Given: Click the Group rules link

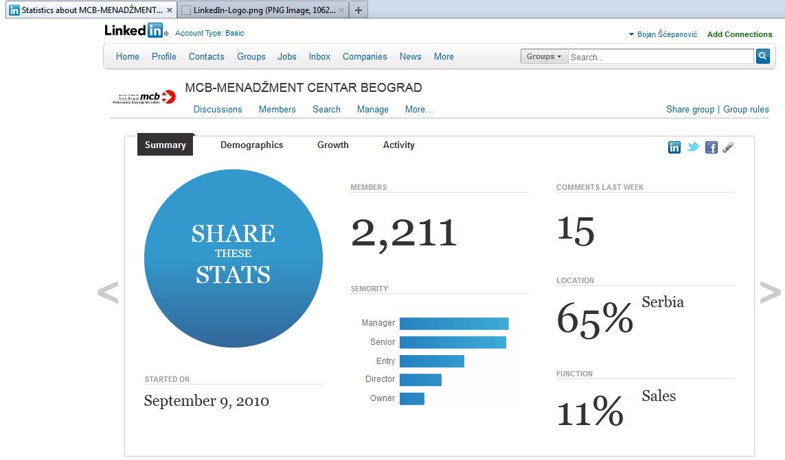Looking at the screenshot, I should [745, 109].
